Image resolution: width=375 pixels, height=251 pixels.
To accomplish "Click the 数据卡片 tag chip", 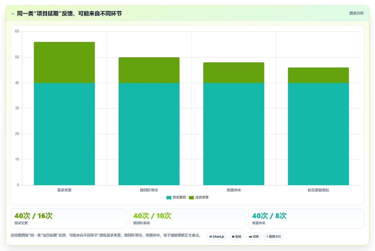I will [274, 237].
